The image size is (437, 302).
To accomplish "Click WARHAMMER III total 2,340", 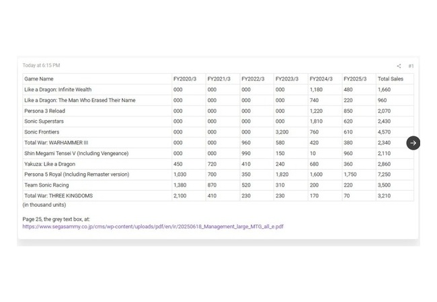I will coord(384,143).
